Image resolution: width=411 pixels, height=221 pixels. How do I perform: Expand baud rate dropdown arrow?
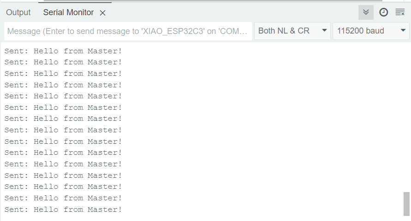403,30
